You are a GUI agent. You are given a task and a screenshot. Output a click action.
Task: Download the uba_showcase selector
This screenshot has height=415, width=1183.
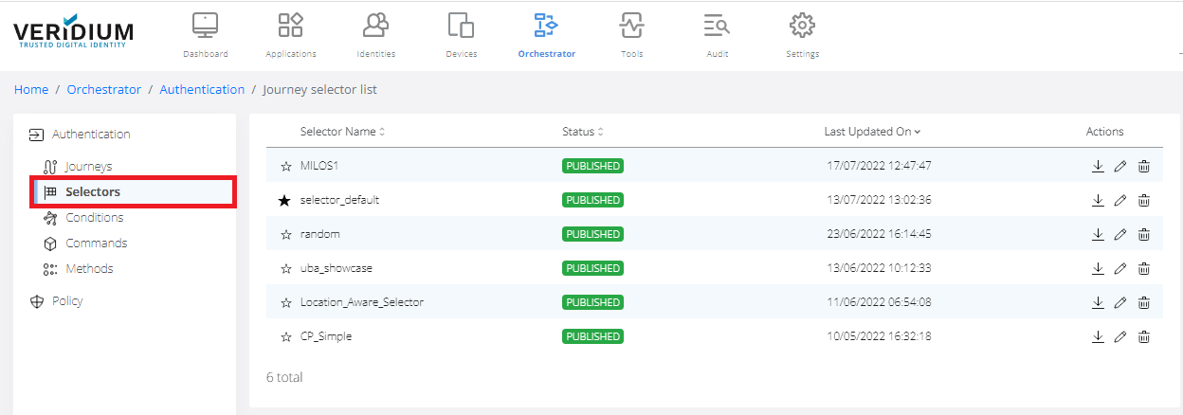[1098, 268]
